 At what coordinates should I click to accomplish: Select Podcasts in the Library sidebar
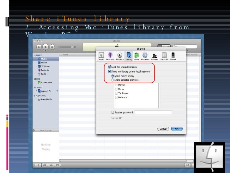(45, 70)
